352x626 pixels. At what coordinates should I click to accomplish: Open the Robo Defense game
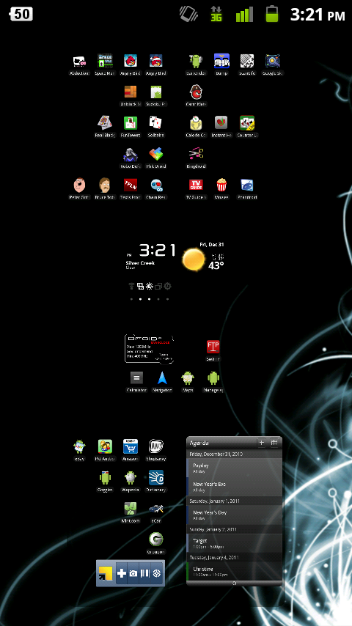(x=131, y=154)
